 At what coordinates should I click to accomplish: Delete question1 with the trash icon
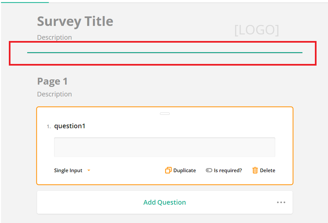click(x=263, y=170)
